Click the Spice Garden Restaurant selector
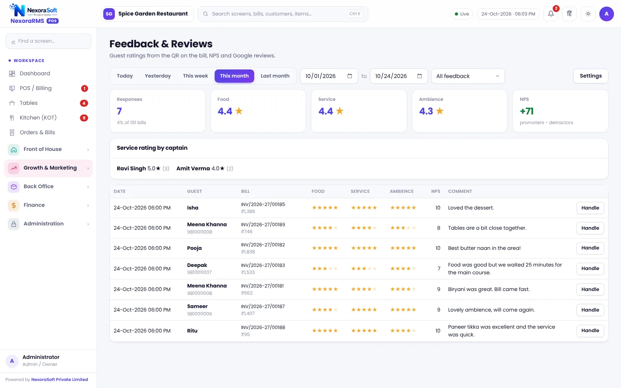621x388 pixels. tap(147, 14)
